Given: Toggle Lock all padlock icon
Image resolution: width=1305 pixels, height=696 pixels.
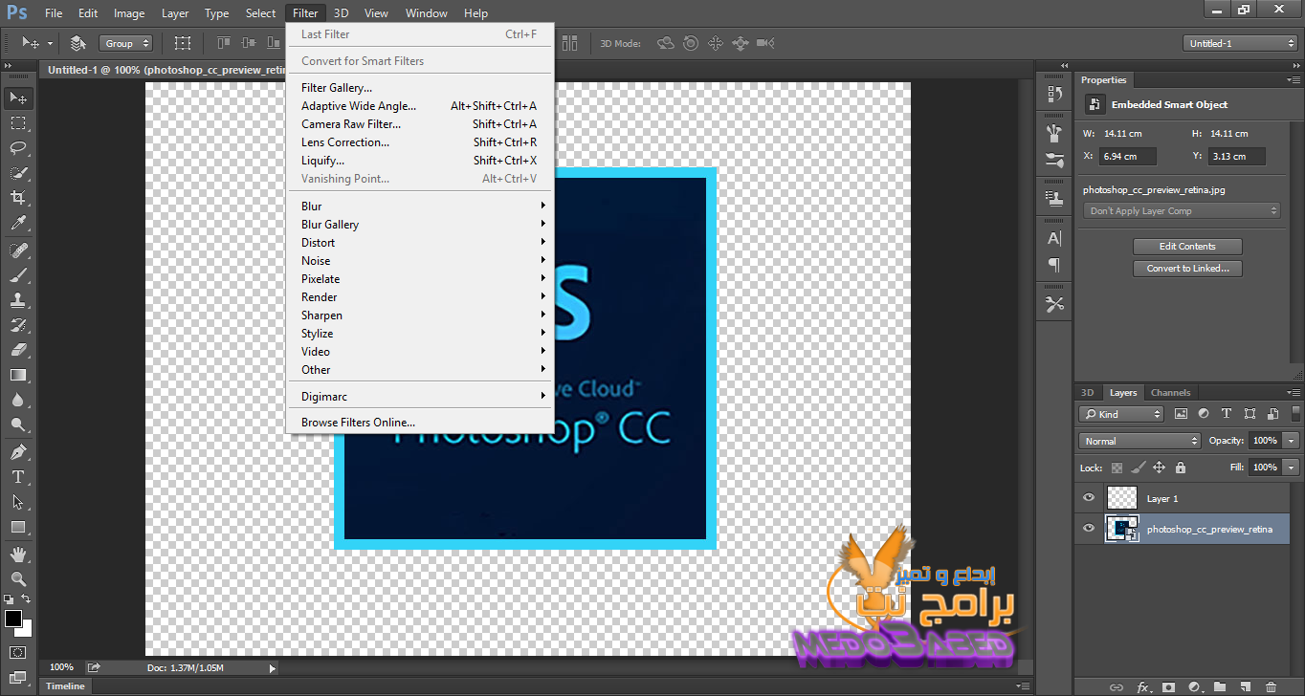Looking at the screenshot, I should click(x=1180, y=468).
